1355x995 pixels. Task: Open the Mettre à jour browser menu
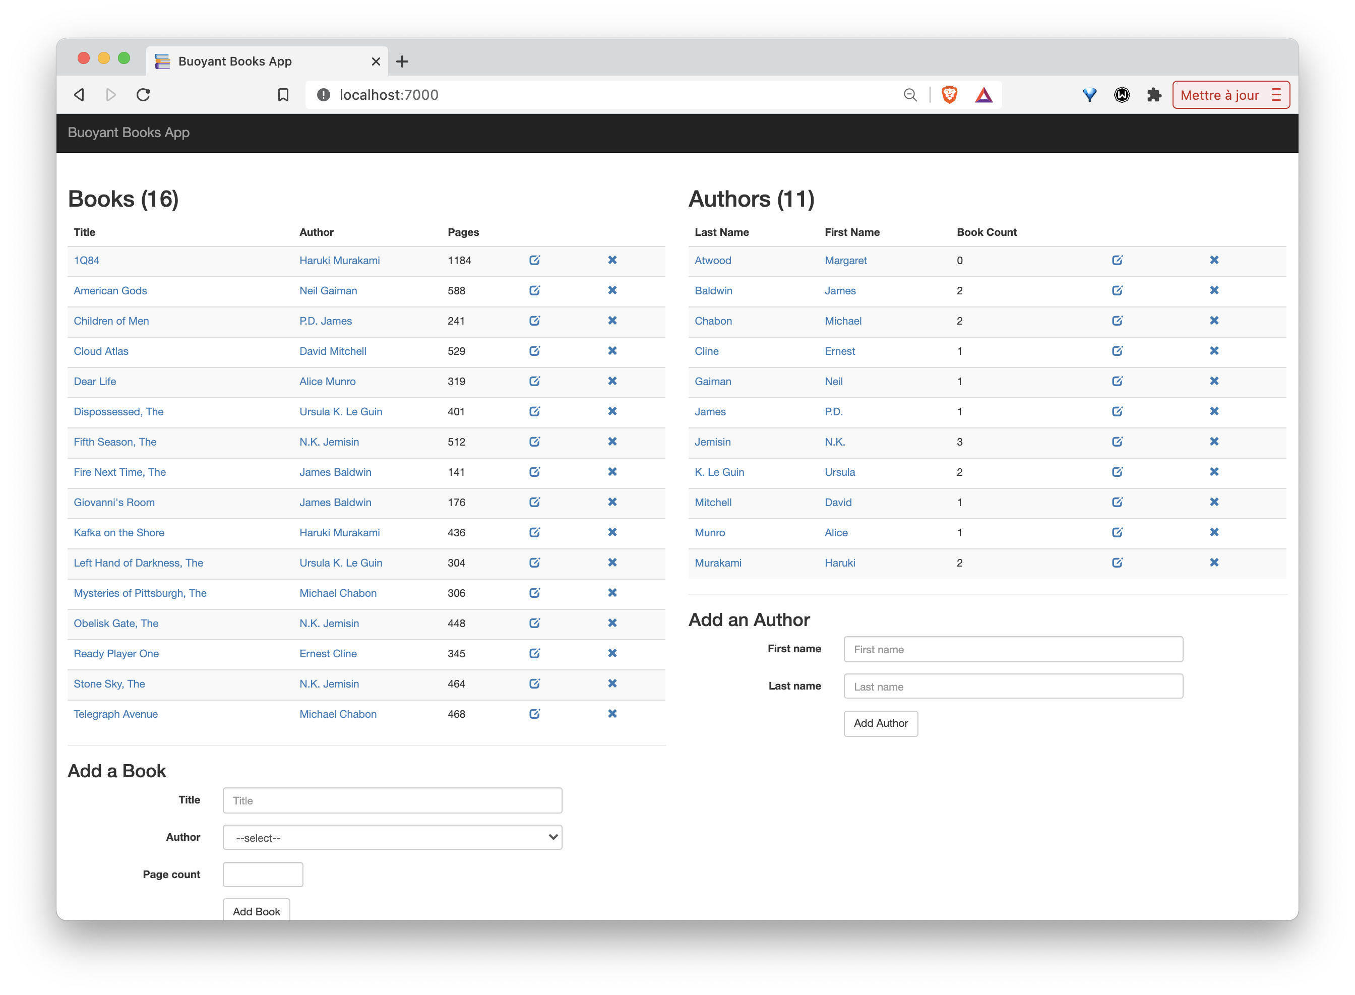point(1230,95)
